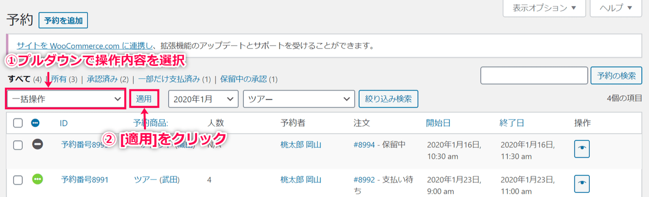Open the ツアー product filter dropdown
Viewport: 649px width, 197px height.
coord(299,99)
